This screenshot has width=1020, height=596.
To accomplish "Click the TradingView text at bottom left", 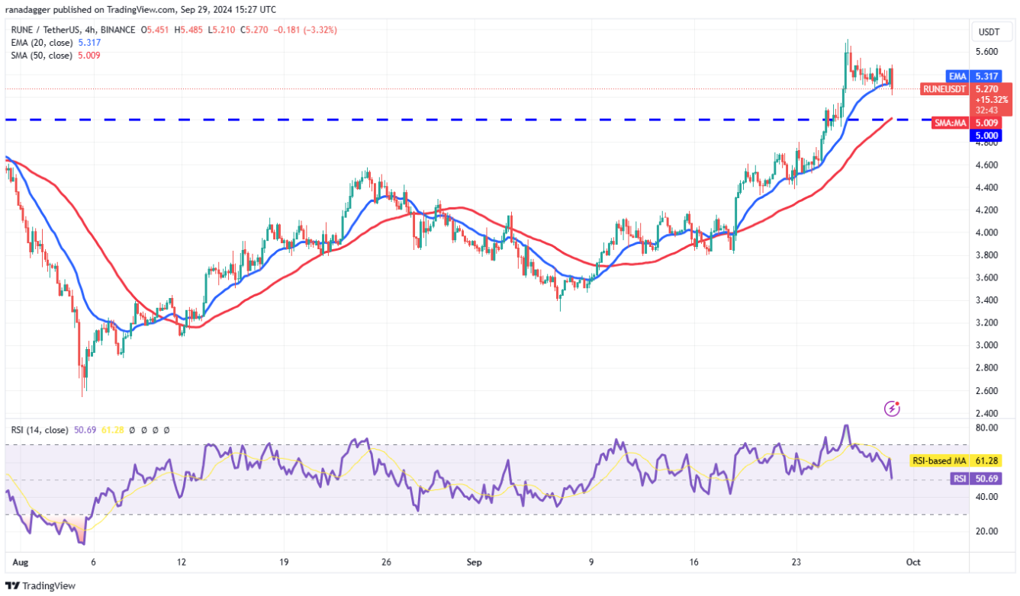I will (x=47, y=585).
